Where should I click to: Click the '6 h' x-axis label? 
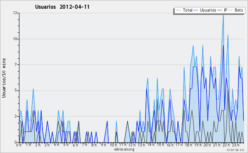75,145
